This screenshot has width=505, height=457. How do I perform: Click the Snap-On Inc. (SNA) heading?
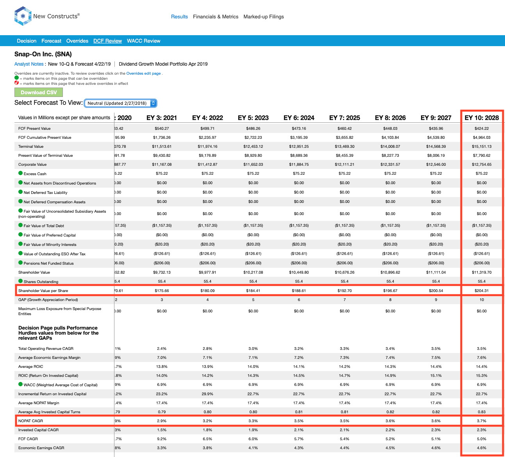pos(43,54)
